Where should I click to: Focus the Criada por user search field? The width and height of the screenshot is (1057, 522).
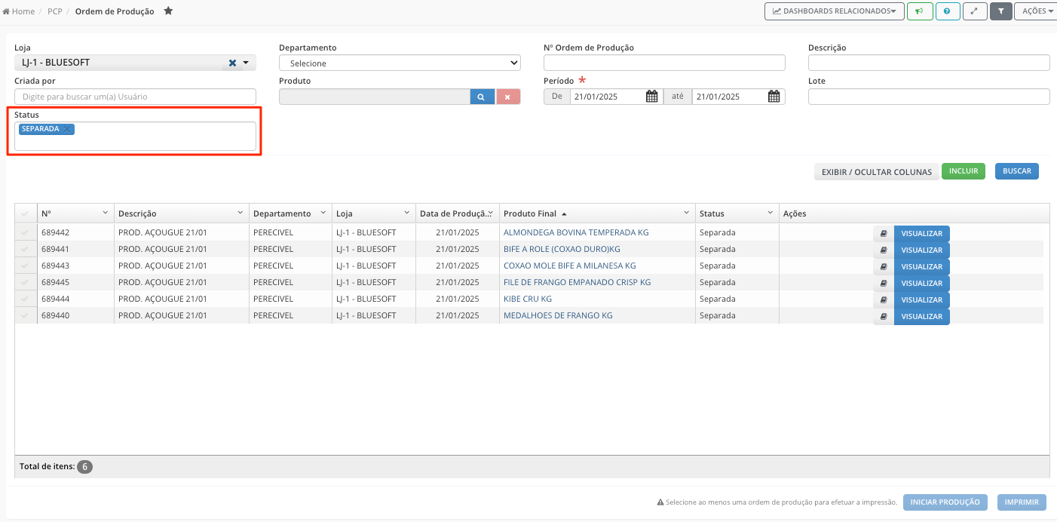(x=135, y=97)
